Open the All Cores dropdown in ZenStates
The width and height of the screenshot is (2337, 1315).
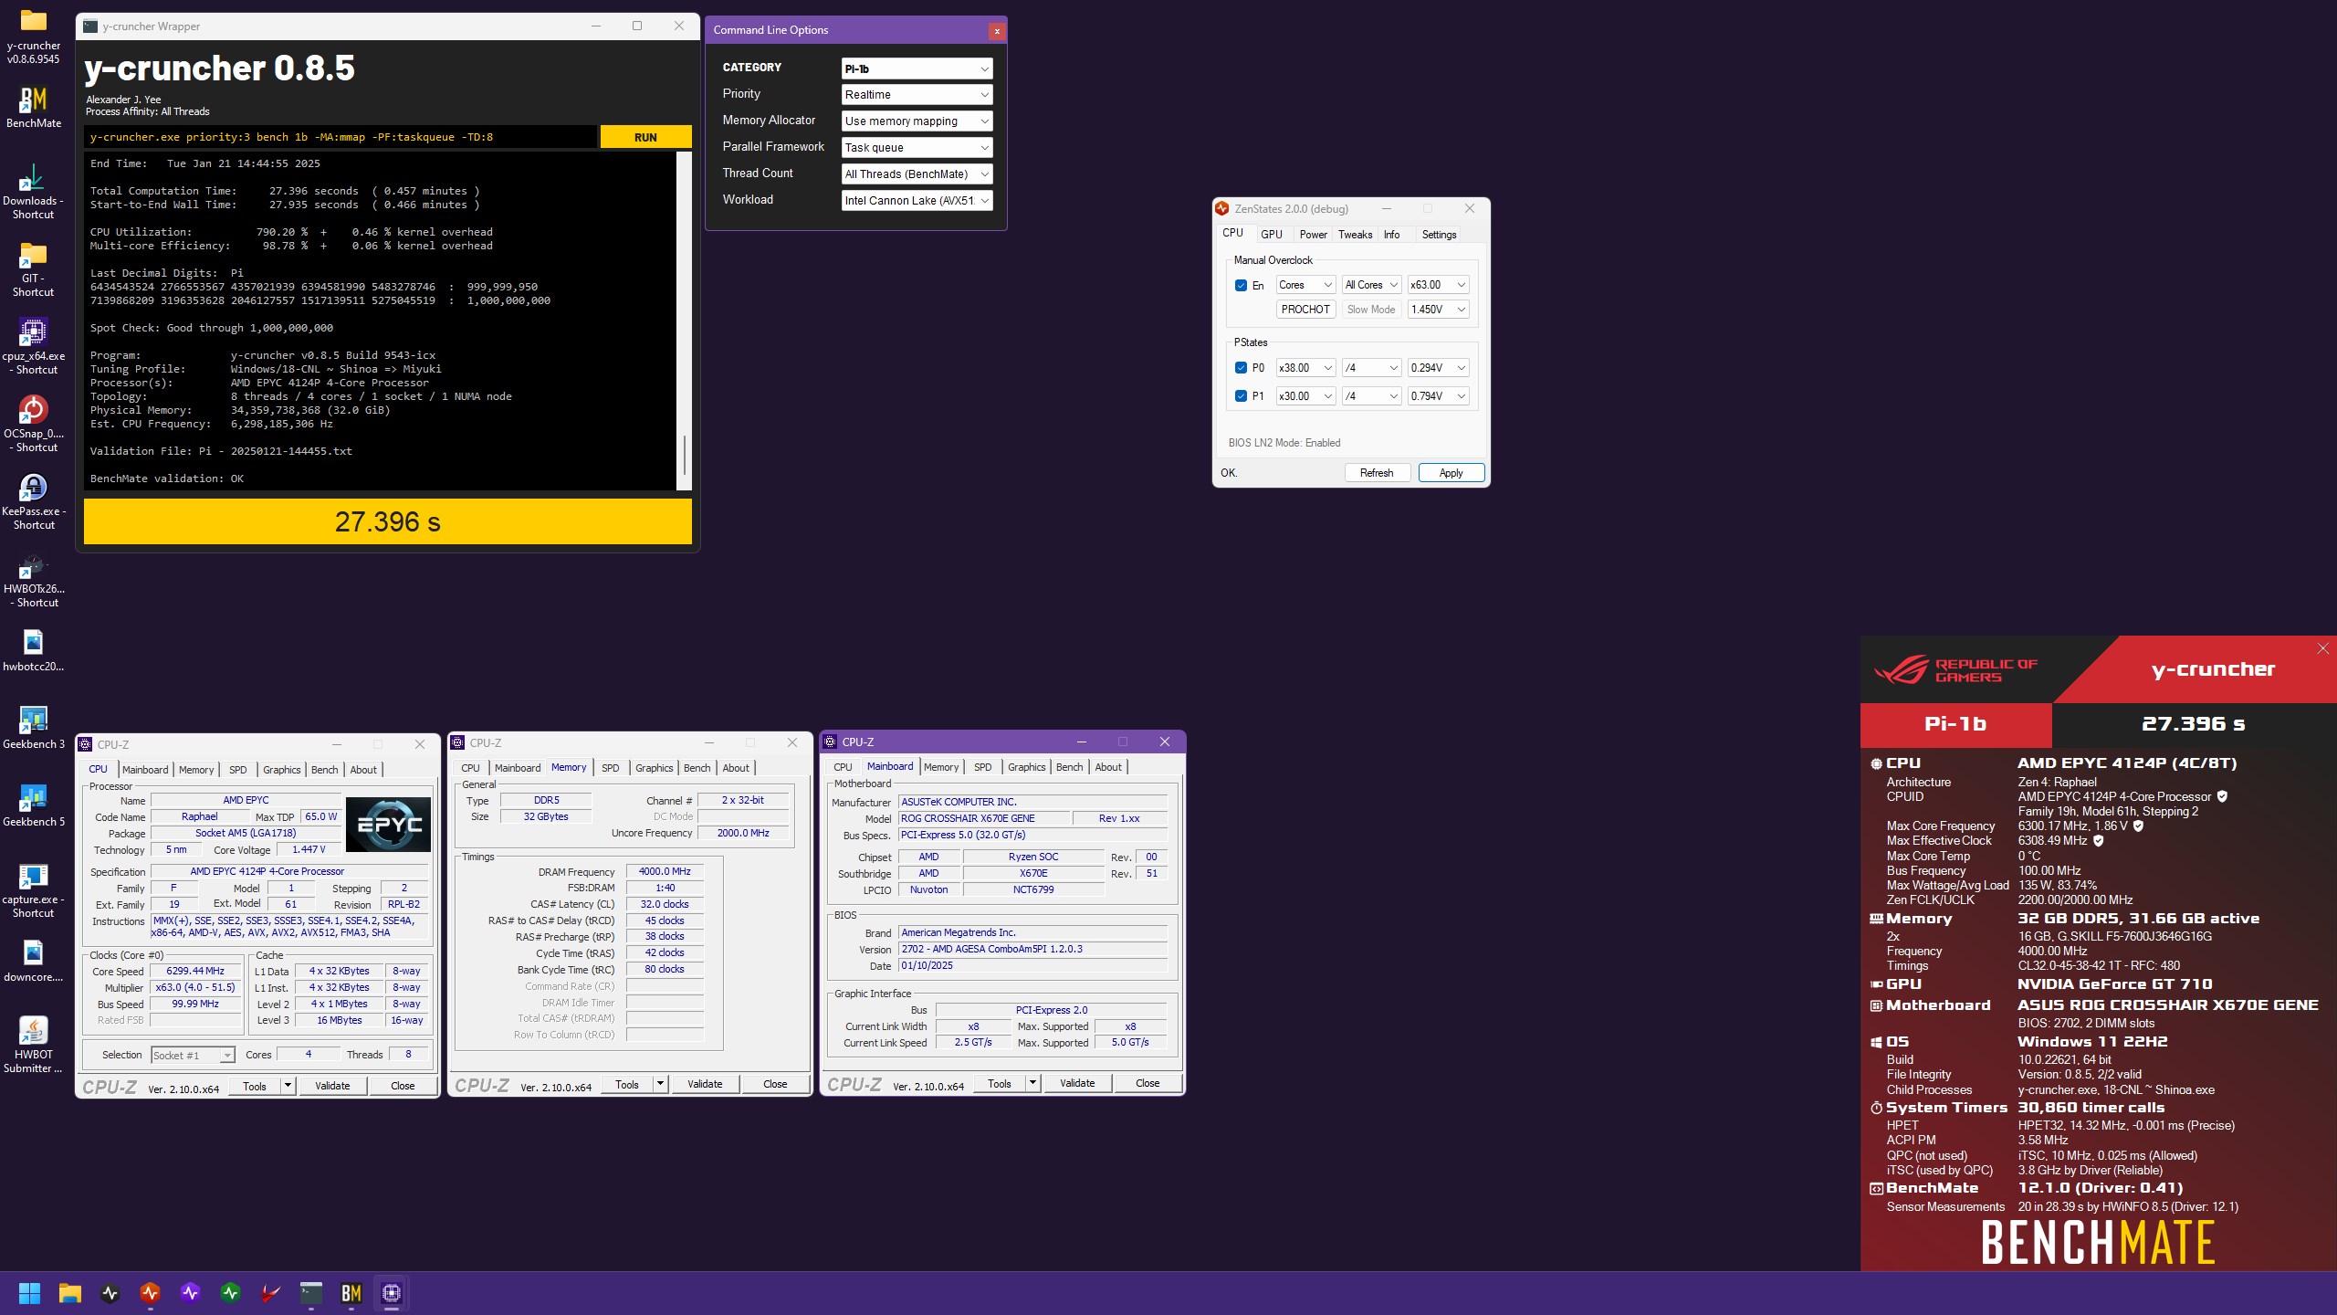coord(1371,285)
